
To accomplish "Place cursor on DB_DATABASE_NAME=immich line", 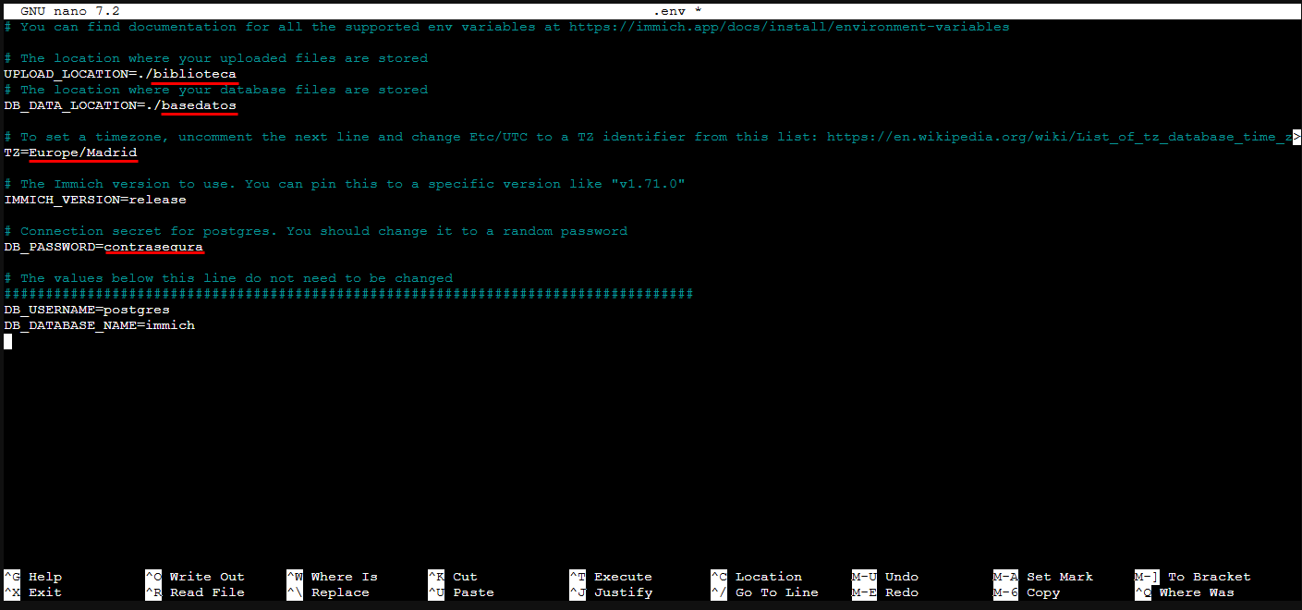I will (99, 325).
